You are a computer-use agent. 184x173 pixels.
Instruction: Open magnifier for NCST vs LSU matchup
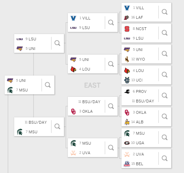click(x=164, y=33)
